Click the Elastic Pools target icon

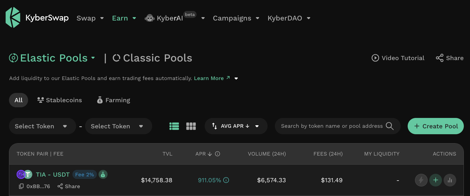[13, 58]
